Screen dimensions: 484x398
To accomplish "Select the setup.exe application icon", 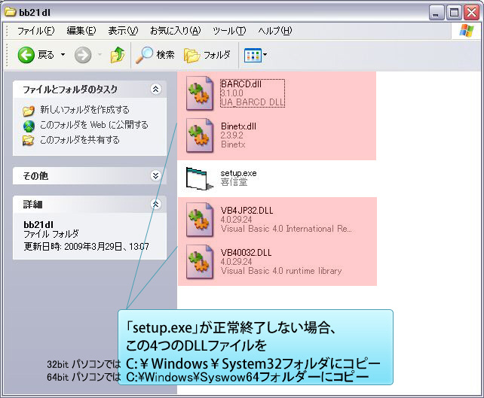I will tap(199, 178).
